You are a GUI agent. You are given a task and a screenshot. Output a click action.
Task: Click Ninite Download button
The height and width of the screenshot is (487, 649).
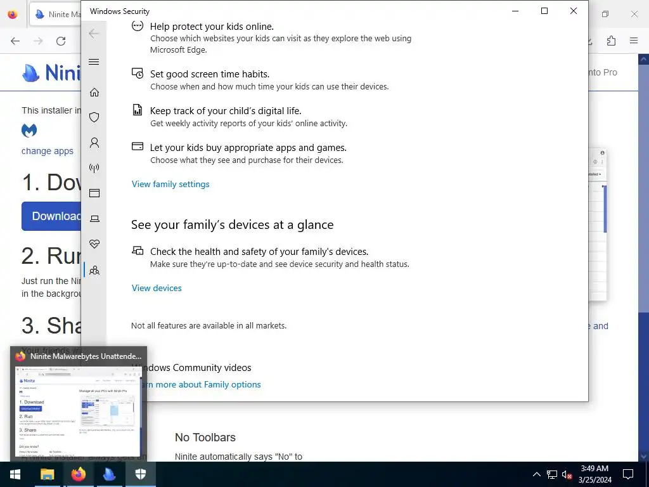(51, 216)
